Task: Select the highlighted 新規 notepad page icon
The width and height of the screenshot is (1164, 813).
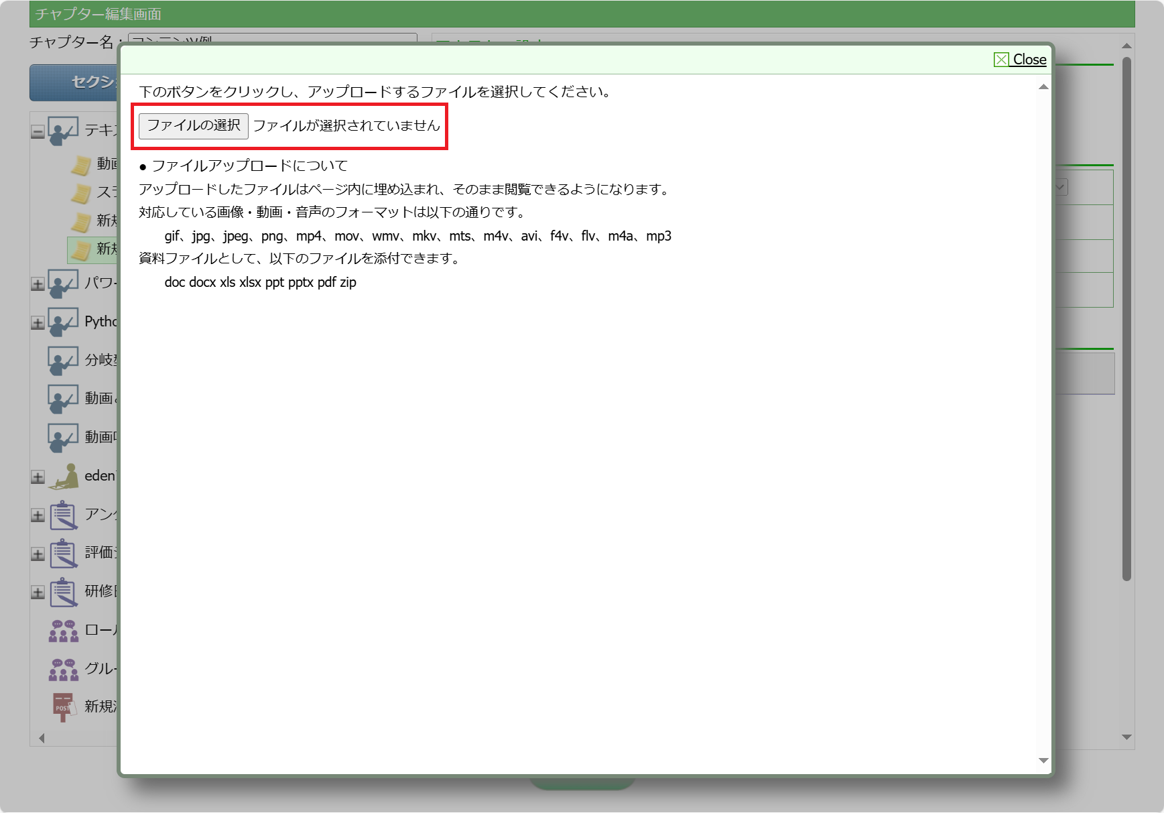Action: point(81,250)
